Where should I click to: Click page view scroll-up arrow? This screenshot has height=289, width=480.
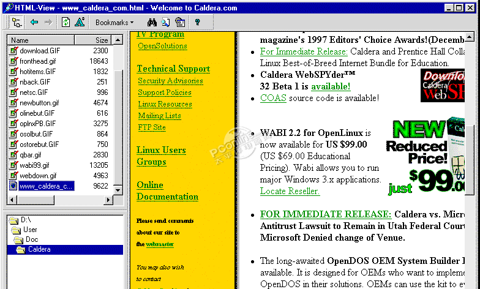click(x=469, y=37)
